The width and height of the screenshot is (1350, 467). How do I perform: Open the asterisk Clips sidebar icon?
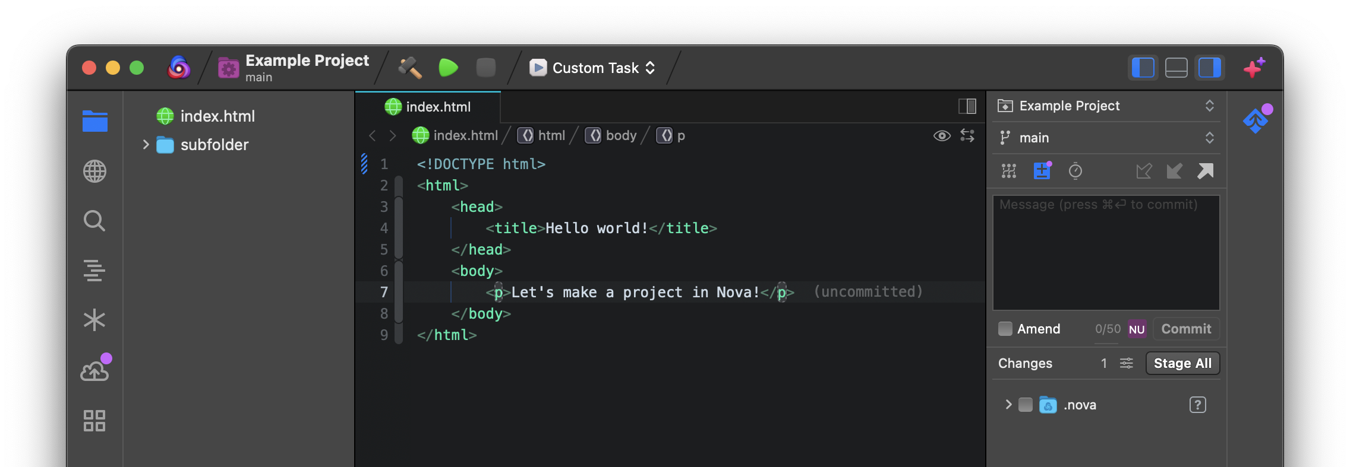click(x=94, y=320)
